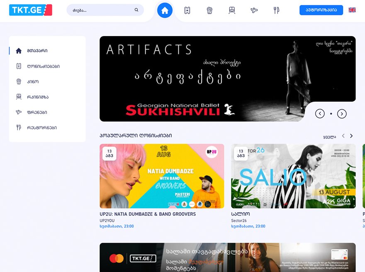Click the search magnifier icon

coord(136,10)
